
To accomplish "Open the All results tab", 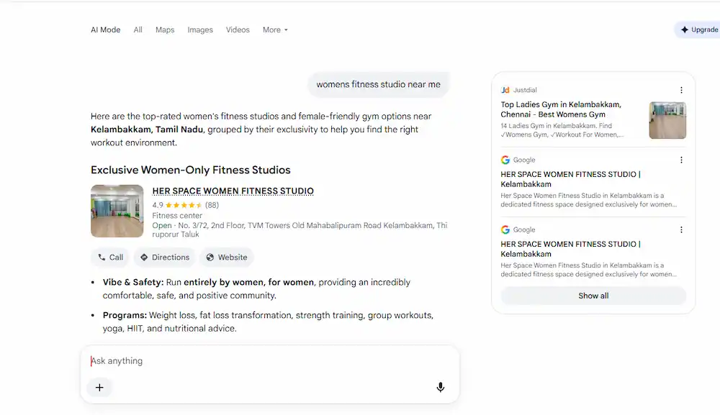I will (x=138, y=29).
